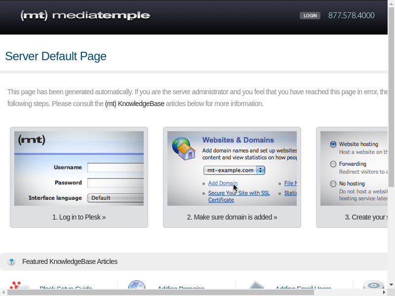
Task: Click the question mark help icon
Action: point(12,261)
